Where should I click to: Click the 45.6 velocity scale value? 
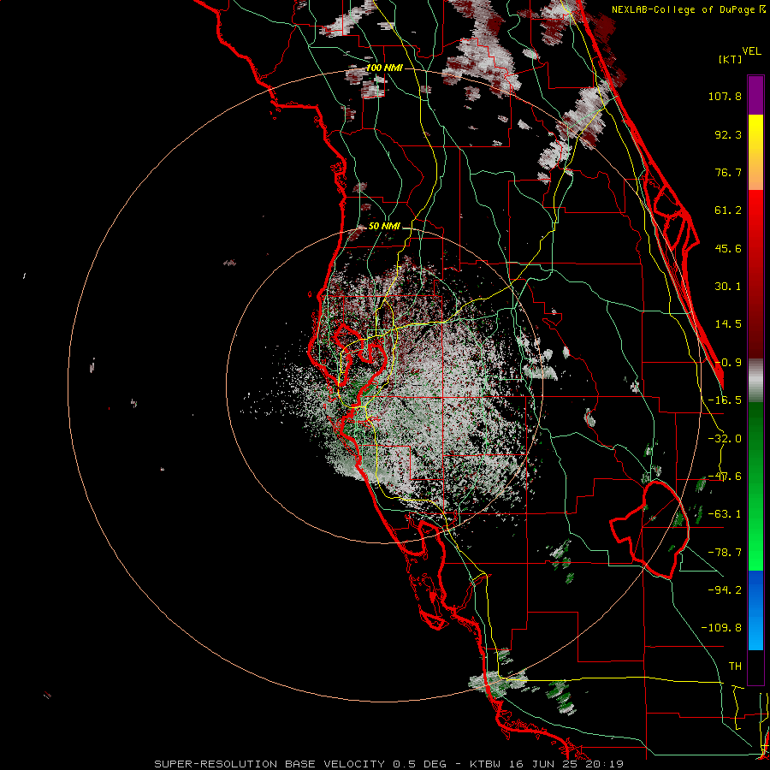tap(728, 248)
